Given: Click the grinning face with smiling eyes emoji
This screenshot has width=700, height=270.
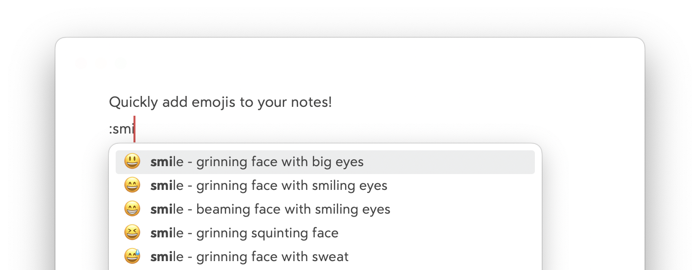Looking at the screenshot, I should click(x=132, y=185).
